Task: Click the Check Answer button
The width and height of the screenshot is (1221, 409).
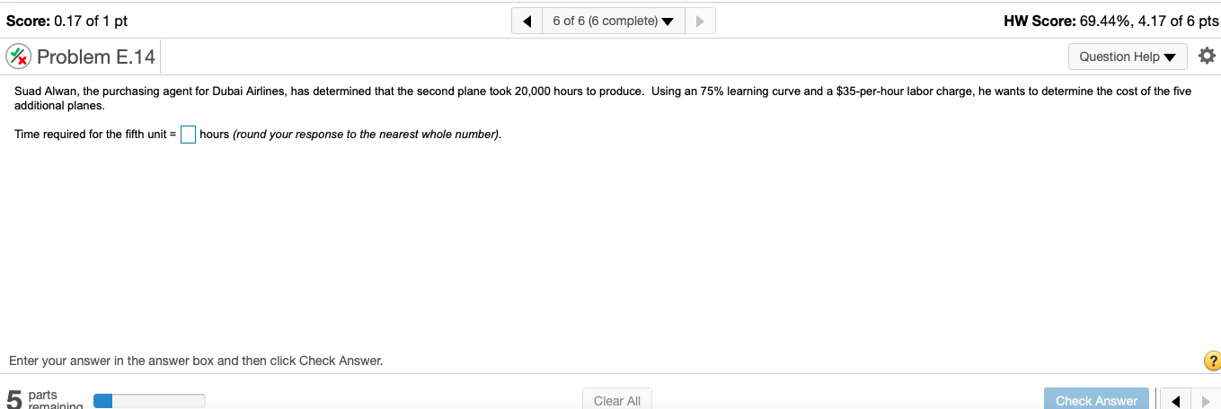Action: pyautogui.click(x=1096, y=400)
